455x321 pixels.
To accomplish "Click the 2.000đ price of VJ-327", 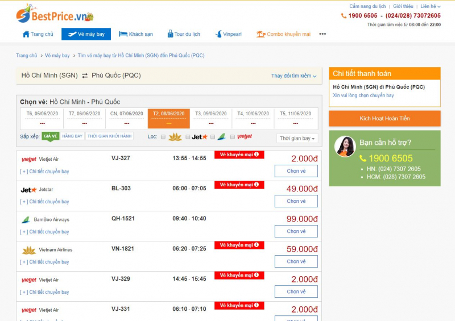I will coord(304,159).
